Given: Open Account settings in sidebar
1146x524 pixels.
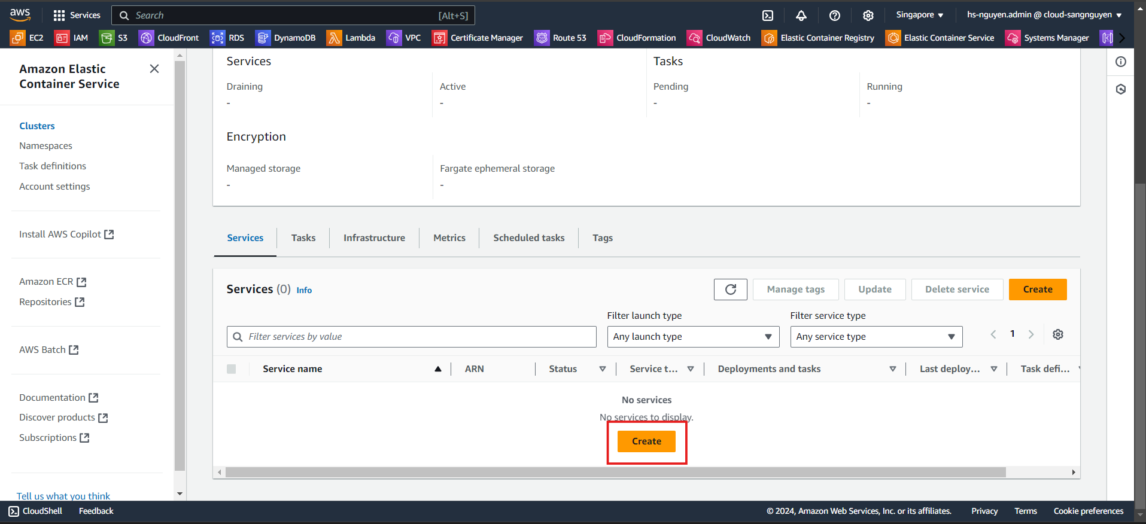Looking at the screenshot, I should pos(54,187).
